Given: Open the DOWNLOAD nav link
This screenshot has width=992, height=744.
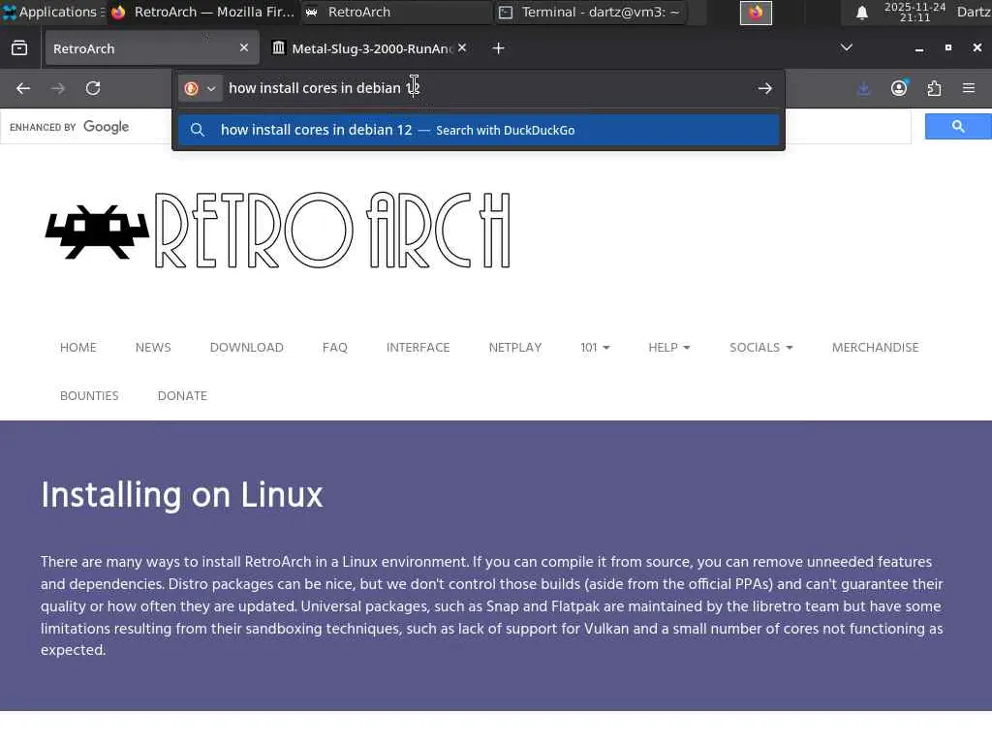Looking at the screenshot, I should 247,348.
